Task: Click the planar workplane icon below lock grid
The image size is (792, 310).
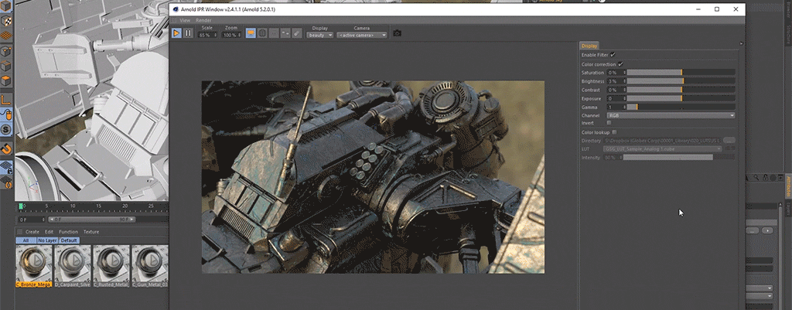Action: (x=6, y=181)
